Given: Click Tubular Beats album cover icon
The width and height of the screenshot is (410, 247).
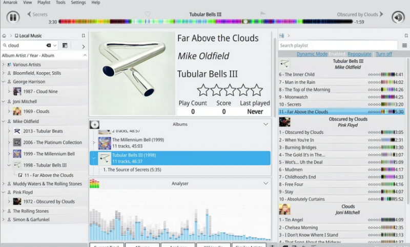Looking at the screenshot, I should pyautogui.click(x=17, y=131).
